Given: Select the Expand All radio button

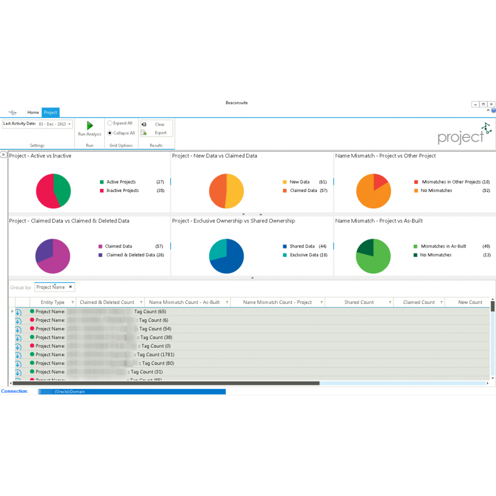Looking at the screenshot, I should pos(110,123).
